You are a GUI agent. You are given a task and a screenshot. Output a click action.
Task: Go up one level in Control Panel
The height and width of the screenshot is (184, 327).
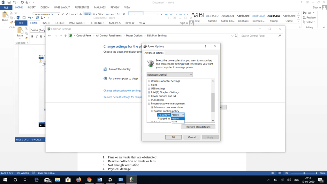[x=65, y=36]
